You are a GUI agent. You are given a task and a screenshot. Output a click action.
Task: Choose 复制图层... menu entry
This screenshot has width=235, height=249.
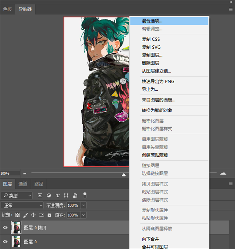(x=169, y=55)
